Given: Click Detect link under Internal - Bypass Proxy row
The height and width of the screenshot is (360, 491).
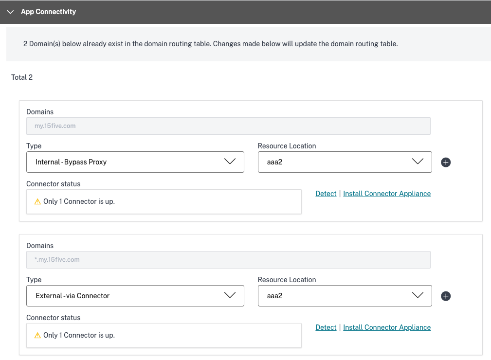Looking at the screenshot, I should (326, 194).
